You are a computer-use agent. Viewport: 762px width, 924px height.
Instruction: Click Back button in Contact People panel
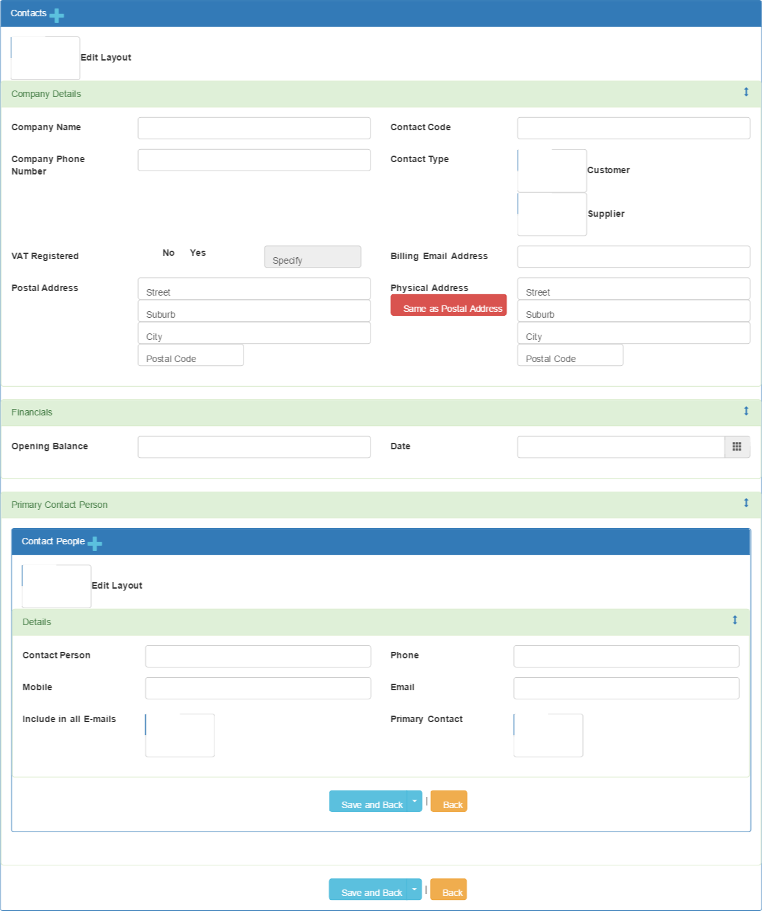click(x=449, y=801)
